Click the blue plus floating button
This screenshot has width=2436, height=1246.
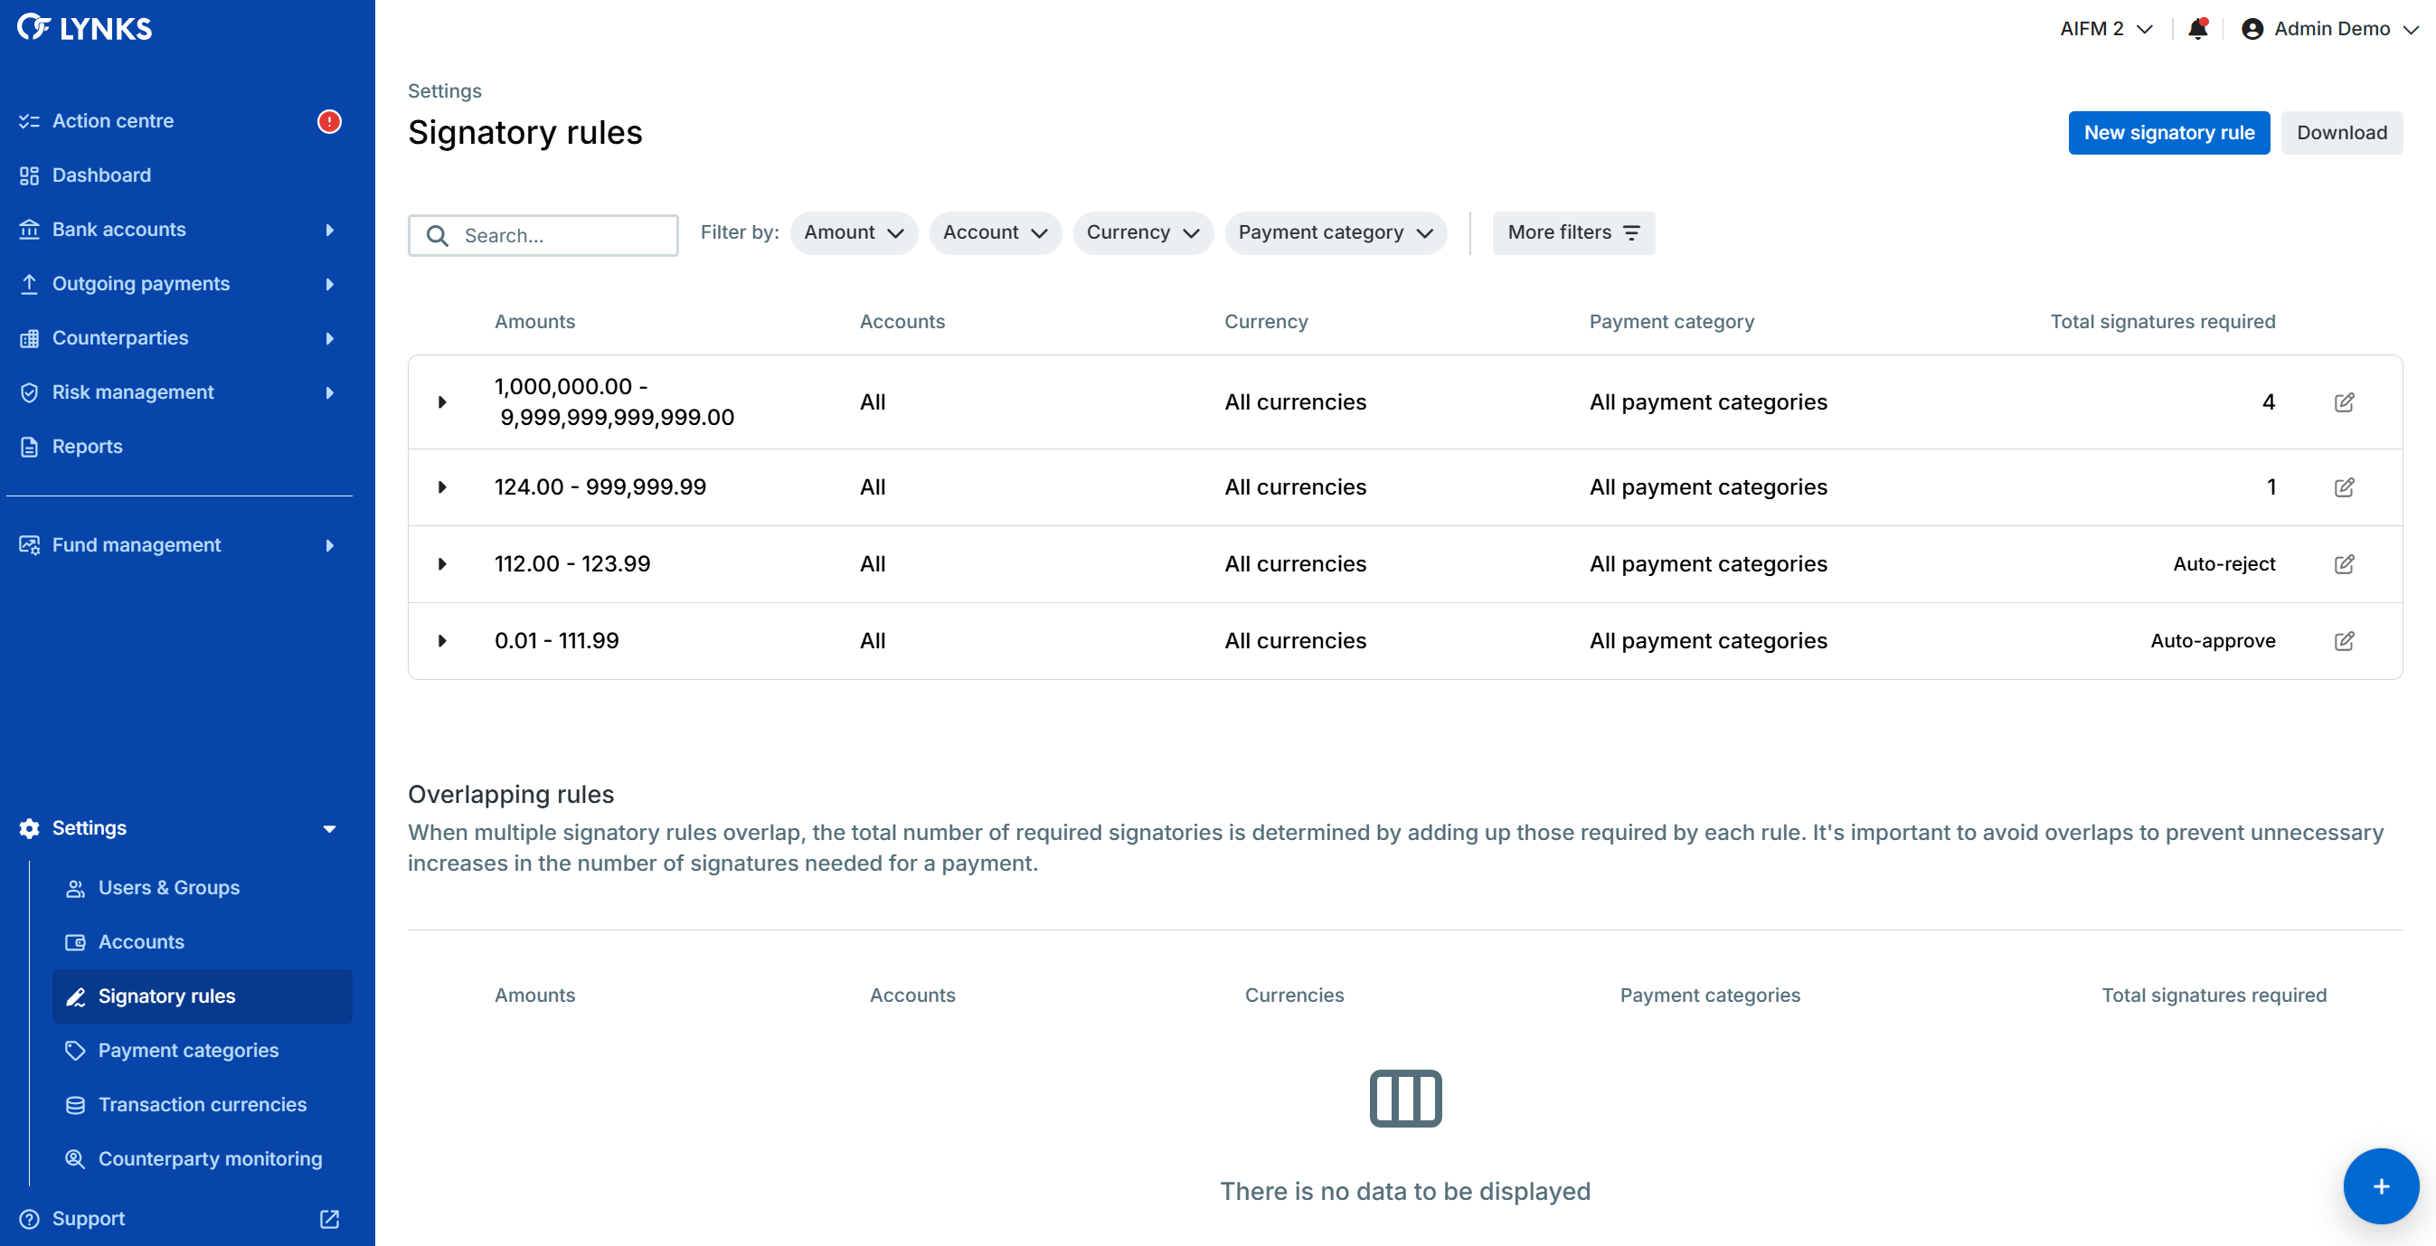2380,1186
